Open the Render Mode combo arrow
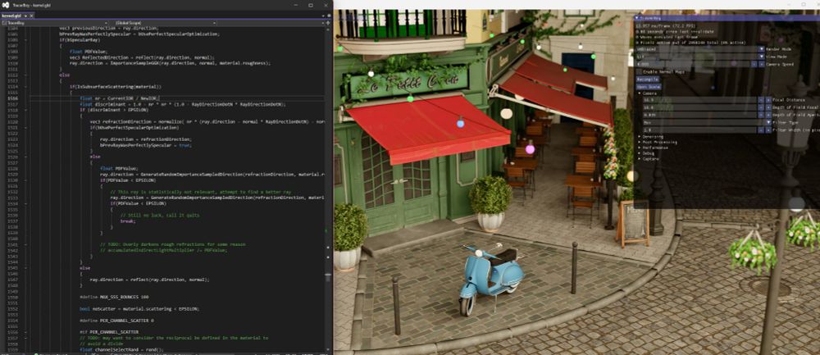Screen dimensions: 820x355 click(762, 49)
